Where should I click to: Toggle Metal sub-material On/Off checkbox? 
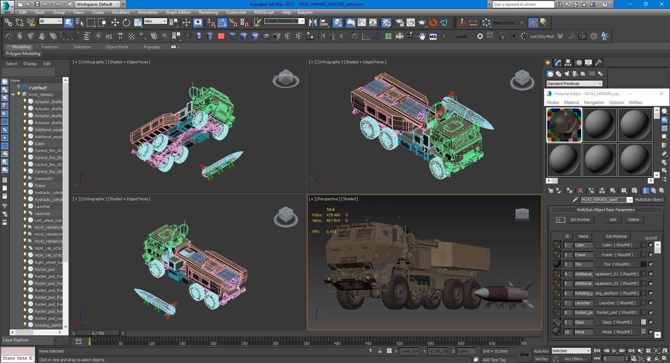(650, 332)
